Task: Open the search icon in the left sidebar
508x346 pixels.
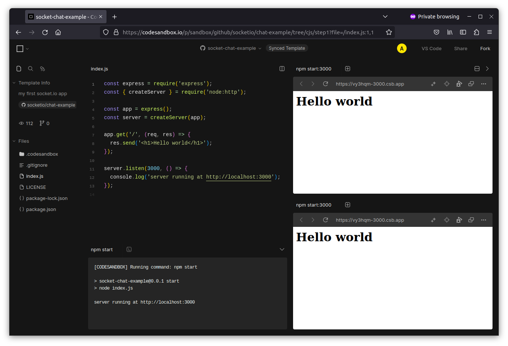Action: [31, 69]
